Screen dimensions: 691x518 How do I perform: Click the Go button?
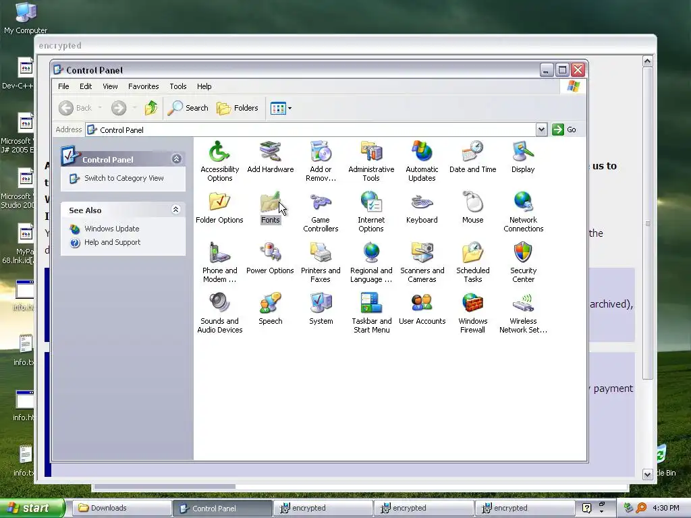pos(565,129)
